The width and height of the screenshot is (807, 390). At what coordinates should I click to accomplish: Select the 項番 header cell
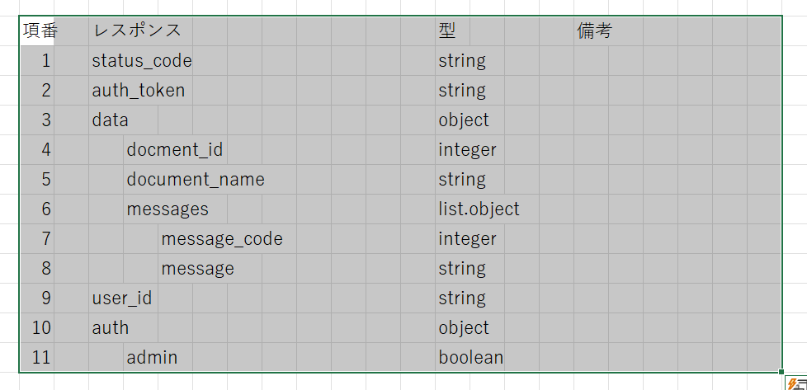click(37, 31)
